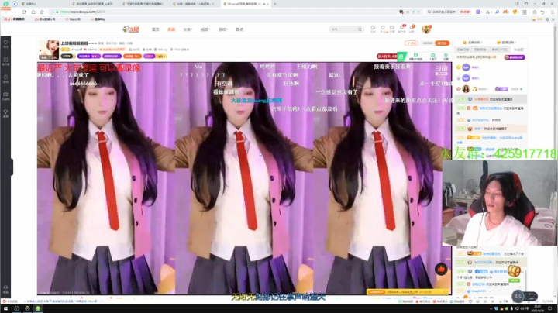The height and width of the screenshot is (313, 558).
Task: Open the 设置 gear icon above video
Action: (446, 57)
